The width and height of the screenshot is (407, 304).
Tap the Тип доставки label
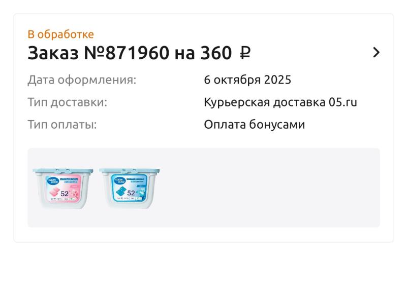[67, 102]
